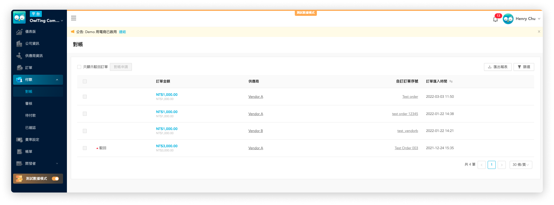
Task: Click the OwlTing owl logo
Action: [x=20, y=17]
